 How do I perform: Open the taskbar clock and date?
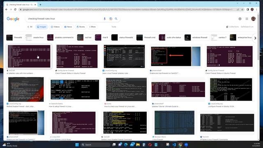256,145
